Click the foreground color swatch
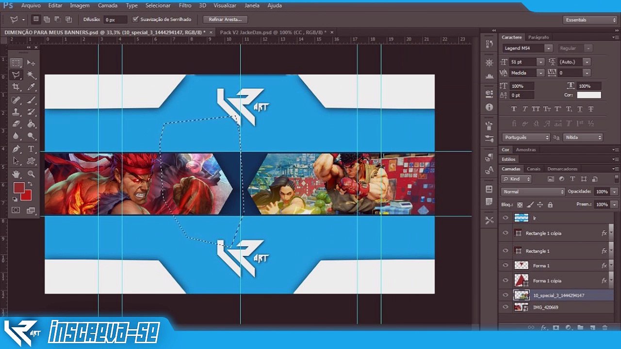The image size is (621, 349). 19,188
